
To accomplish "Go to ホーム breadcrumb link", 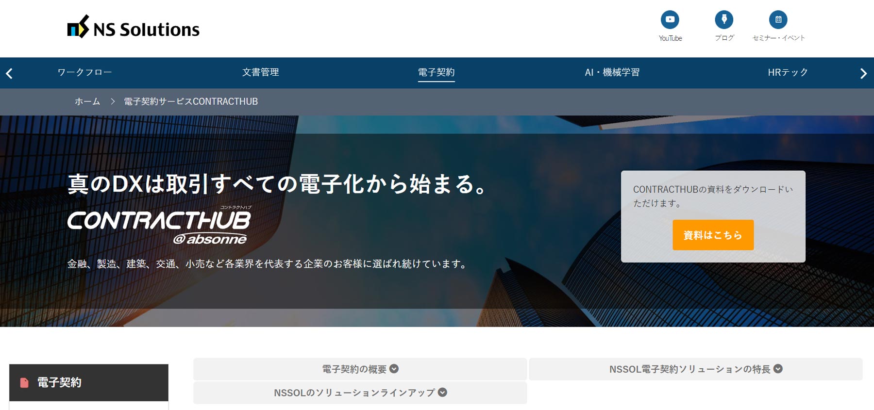I will 87,101.
